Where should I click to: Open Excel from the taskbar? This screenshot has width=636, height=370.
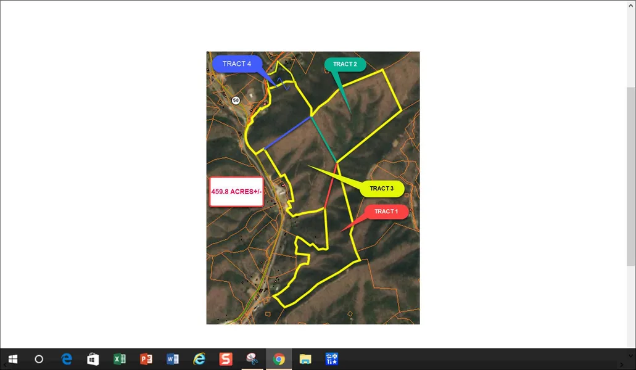120,359
